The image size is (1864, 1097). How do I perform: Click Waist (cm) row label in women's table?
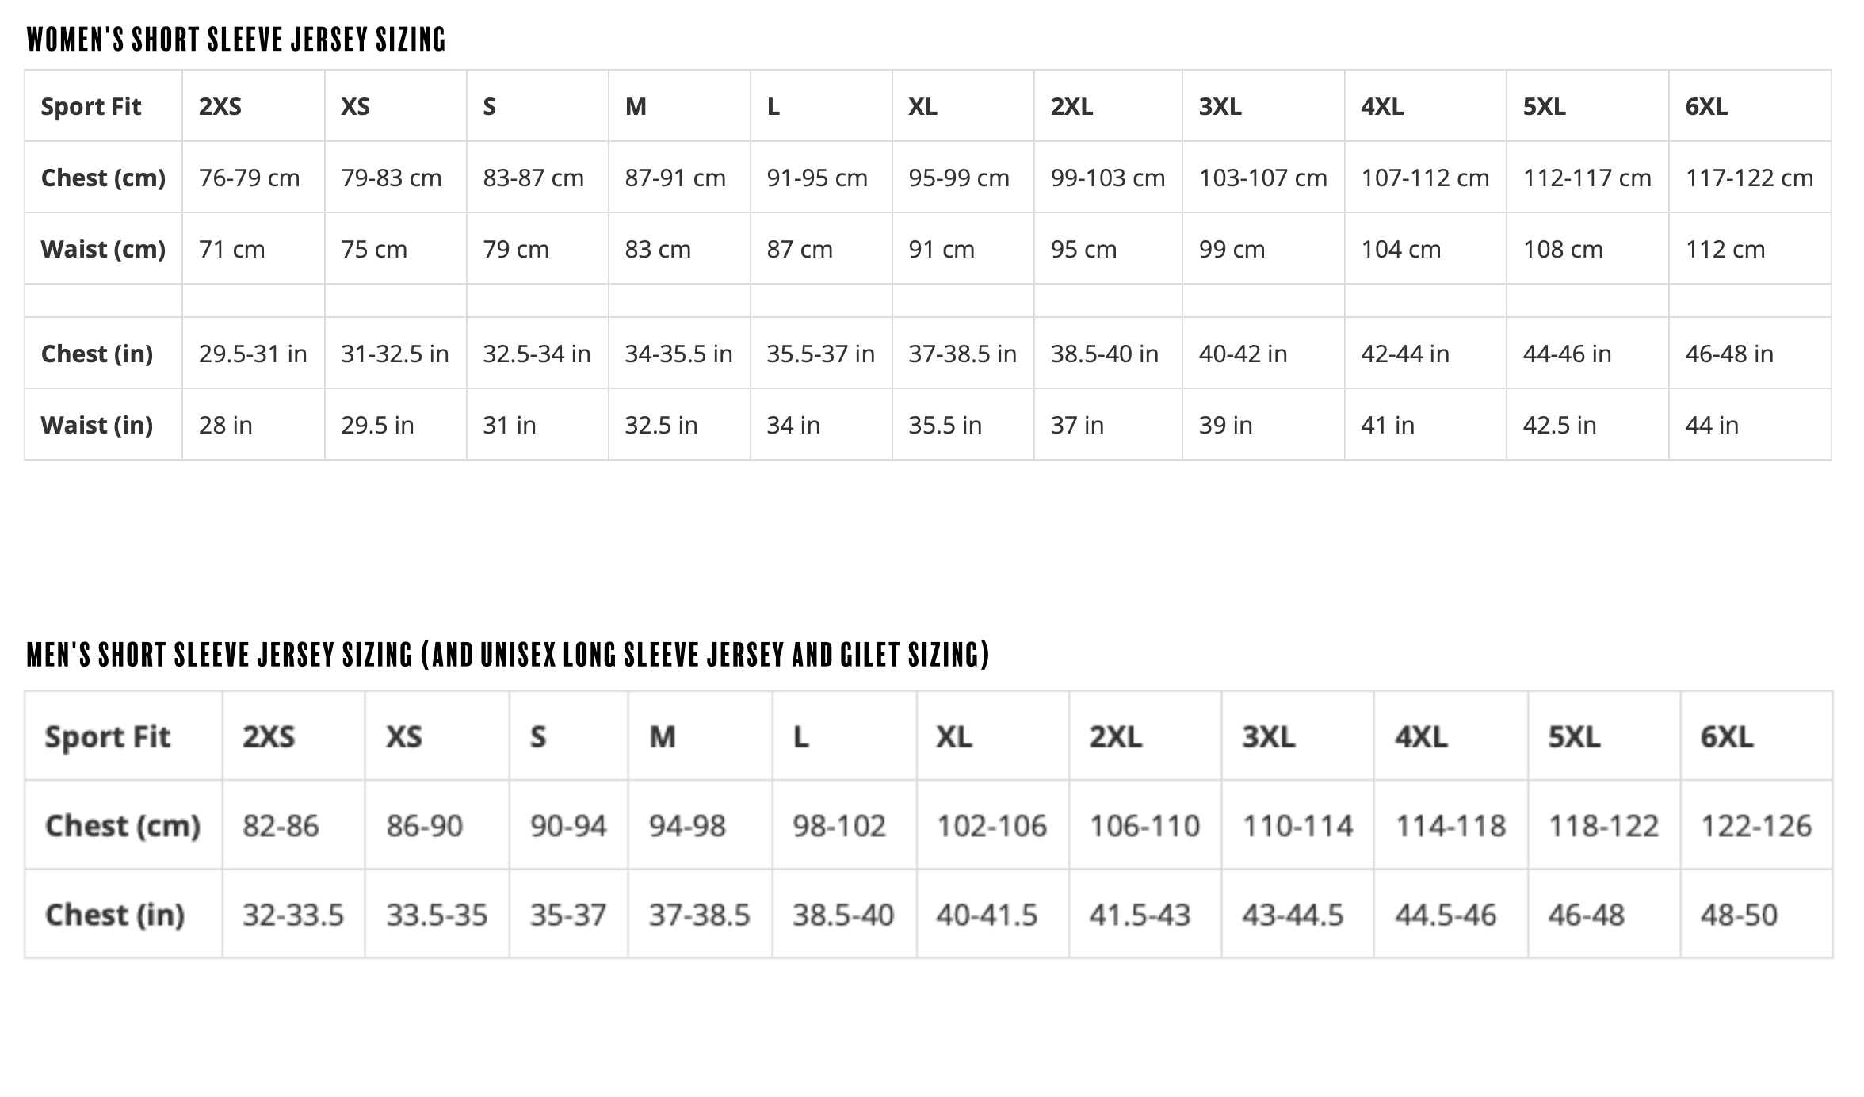103,250
